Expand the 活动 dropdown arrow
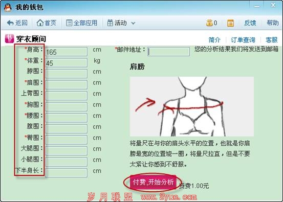 (x=133, y=23)
